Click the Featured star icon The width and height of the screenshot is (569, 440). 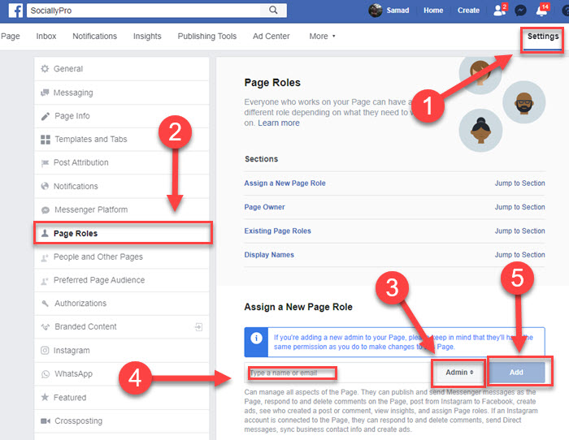(45, 397)
